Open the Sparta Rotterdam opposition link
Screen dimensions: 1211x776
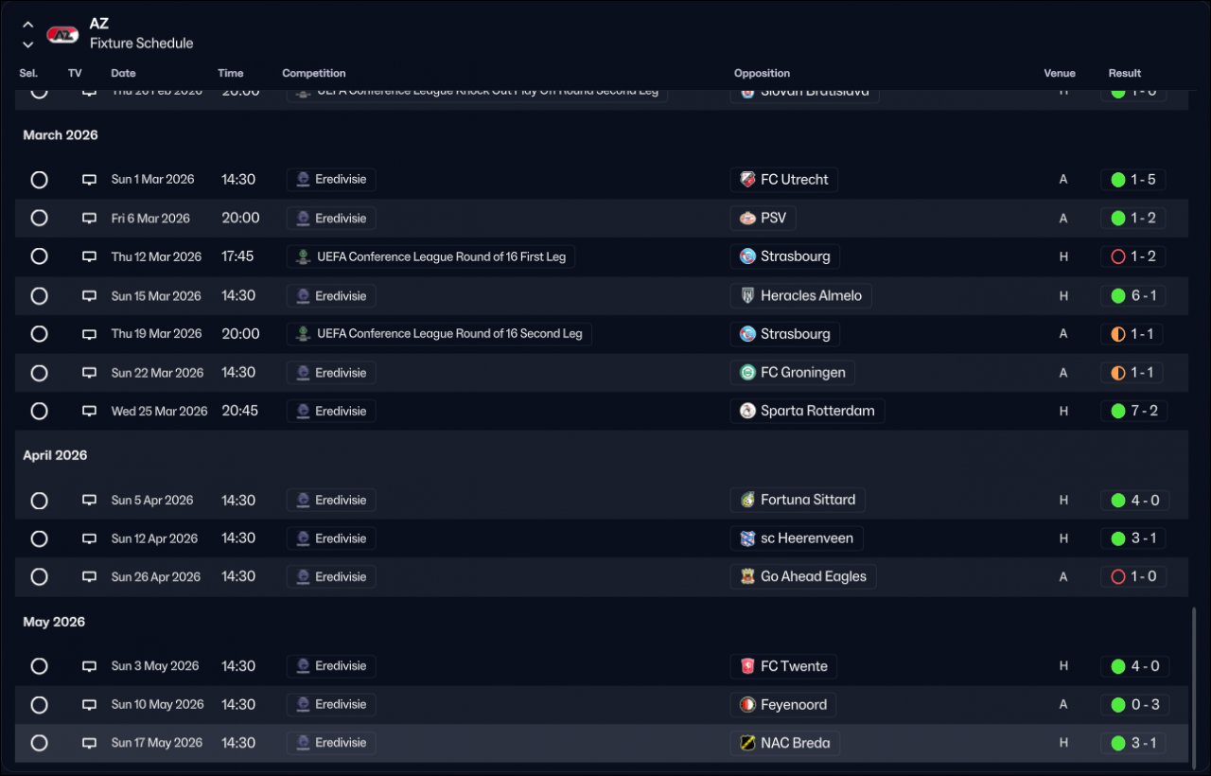tap(816, 411)
